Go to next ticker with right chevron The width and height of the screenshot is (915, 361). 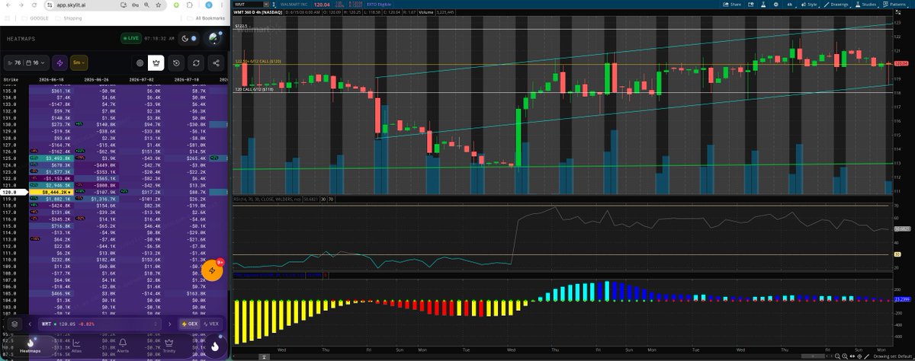click(169, 324)
